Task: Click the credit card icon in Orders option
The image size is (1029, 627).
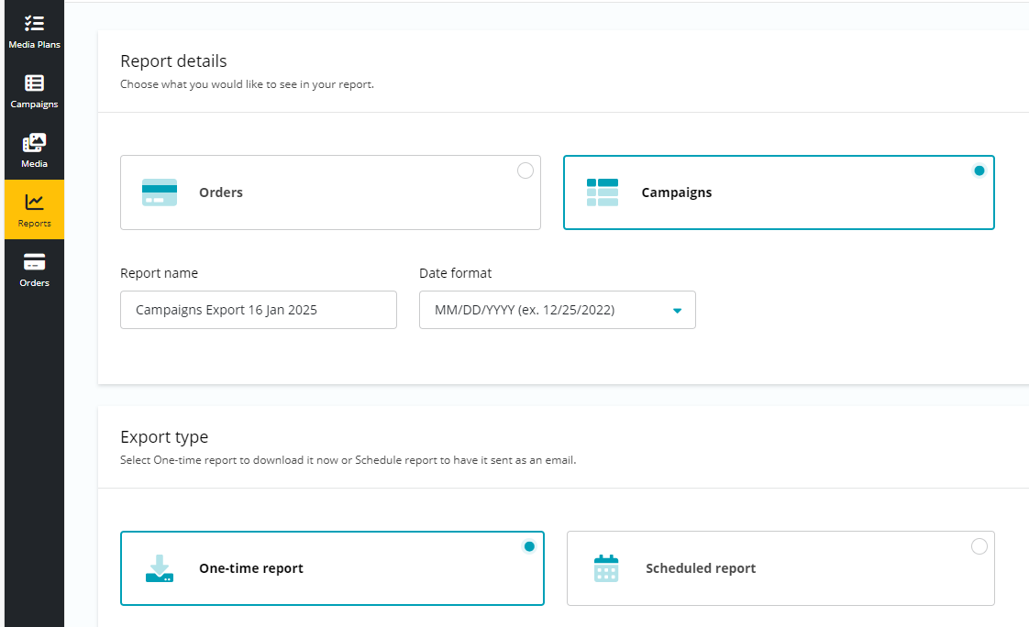Action: pyautogui.click(x=160, y=192)
